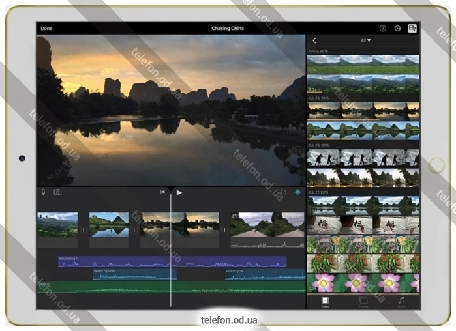
Task: Click the undo arrow icon
Action: pyautogui.click(x=282, y=192)
